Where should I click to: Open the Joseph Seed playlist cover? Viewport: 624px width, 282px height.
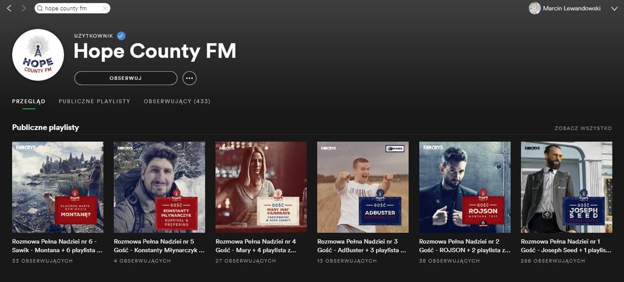[x=566, y=187]
